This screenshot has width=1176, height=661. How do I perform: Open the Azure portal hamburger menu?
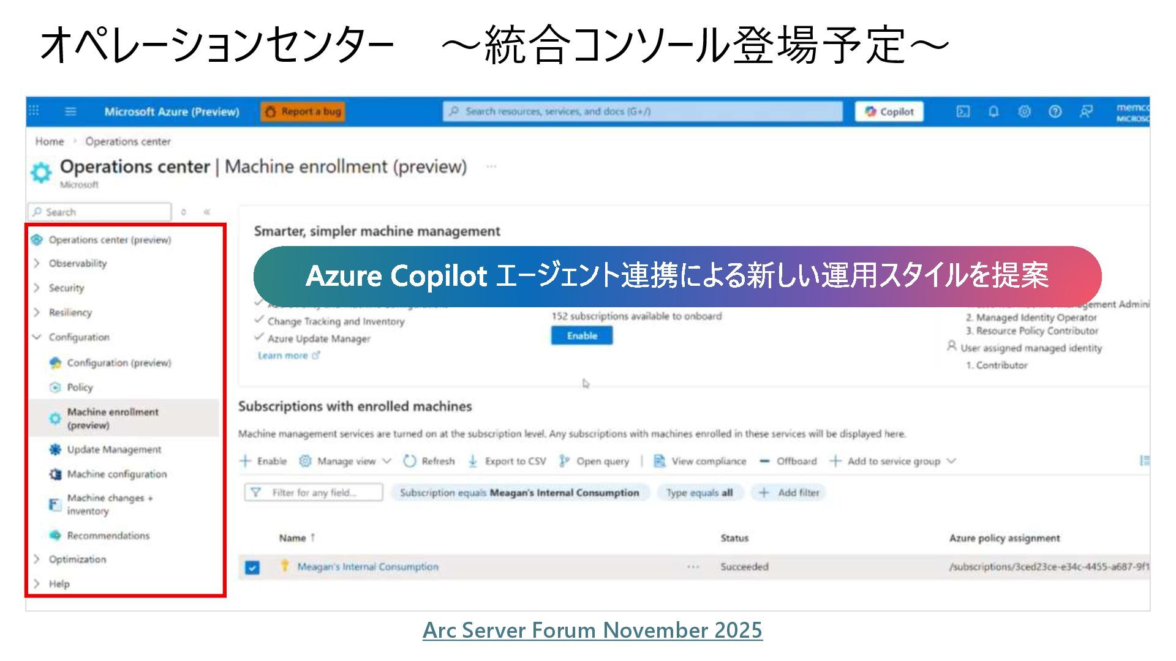pyautogui.click(x=70, y=111)
